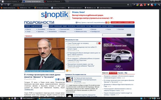This screenshot has width=161, height=100.
Task: Open ФОРУМ in the main navigation
Action: [x=104, y=26]
